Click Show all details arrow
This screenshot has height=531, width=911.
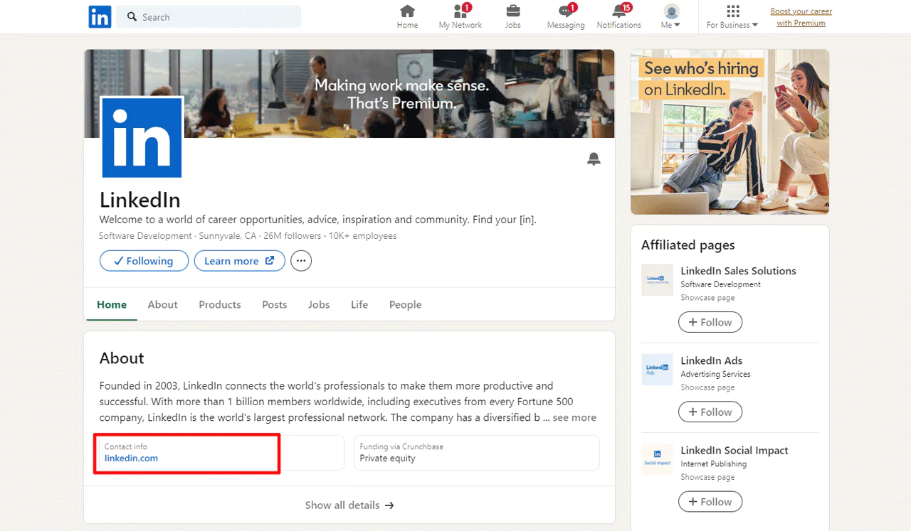(349, 505)
